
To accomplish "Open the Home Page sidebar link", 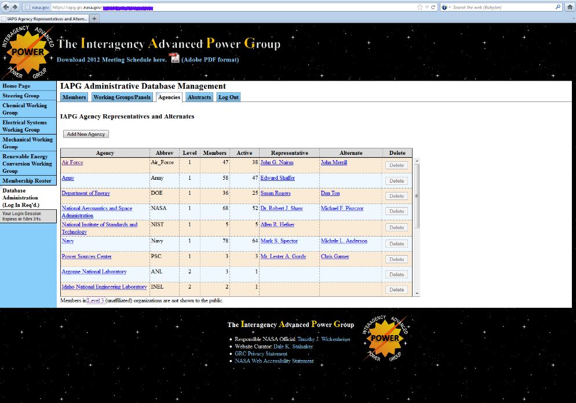I will 28,86.
